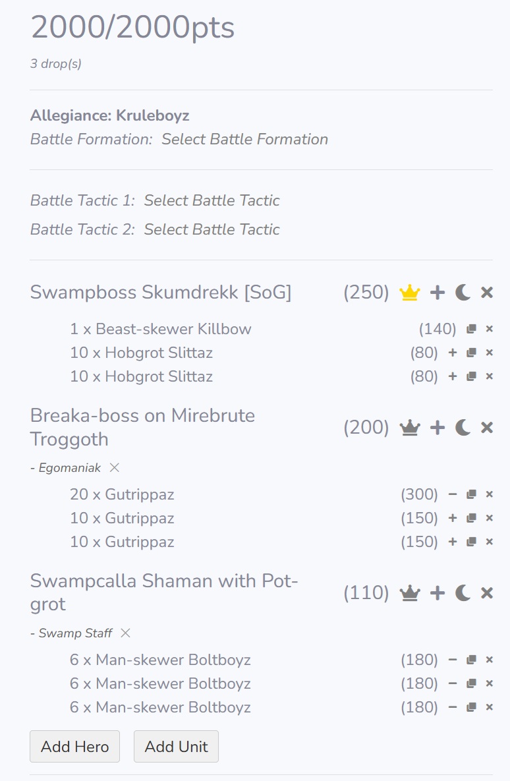510x781 pixels.
Task: Click the Add Hero button
Action: [74, 746]
